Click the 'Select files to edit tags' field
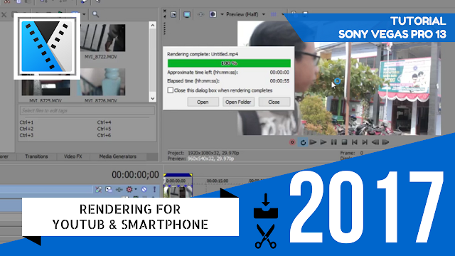This screenshot has width=455, height=256. [x=87, y=111]
